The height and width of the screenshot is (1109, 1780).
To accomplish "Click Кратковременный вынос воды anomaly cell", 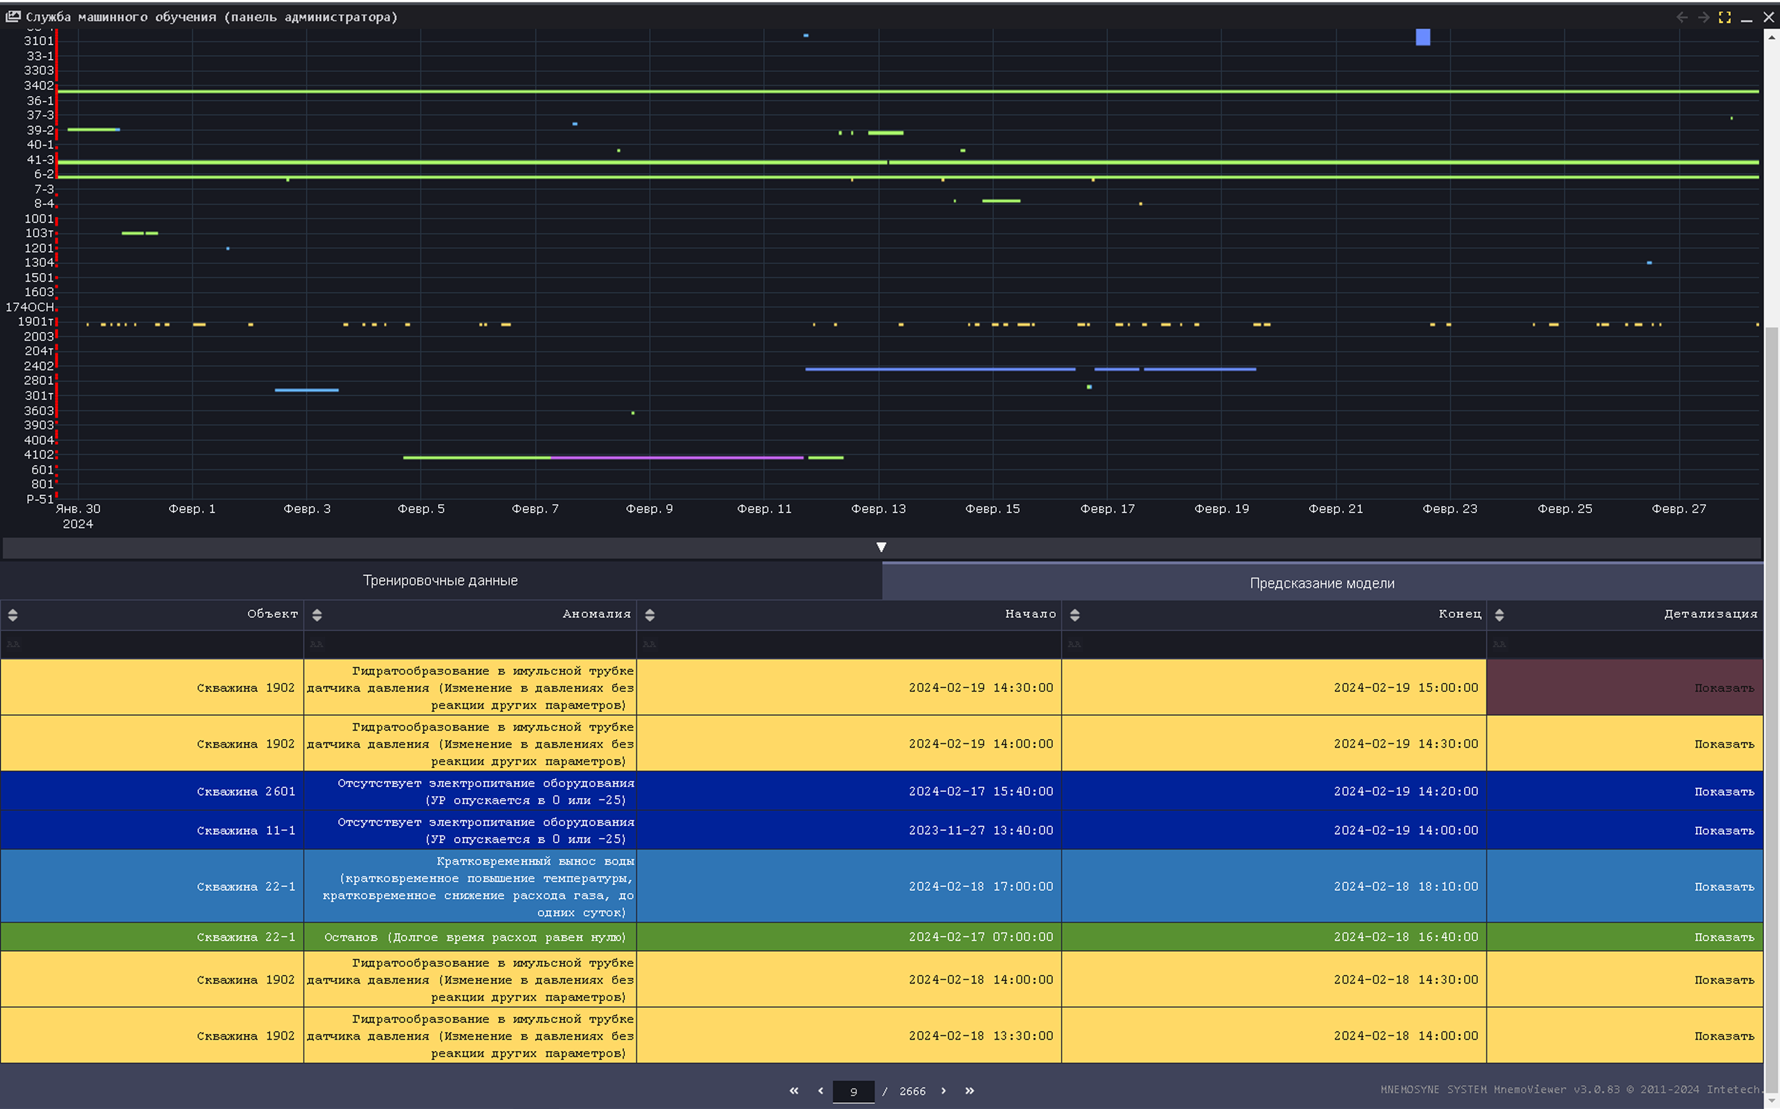I will coord(470,887).
